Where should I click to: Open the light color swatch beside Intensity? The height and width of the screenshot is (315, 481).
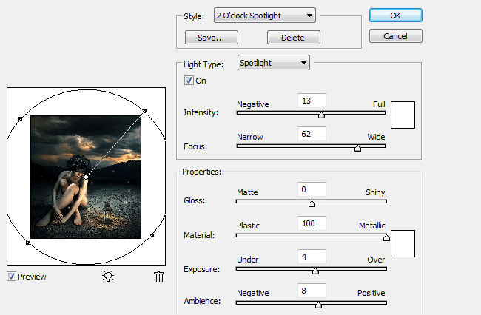point(403,115)
